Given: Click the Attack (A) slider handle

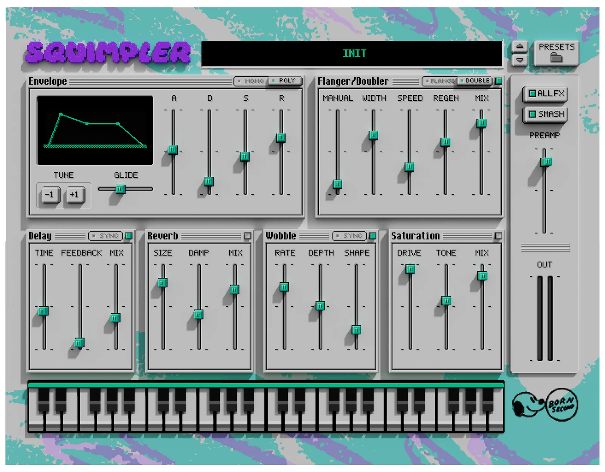Looking at the screenshot, I should point(173,150).
